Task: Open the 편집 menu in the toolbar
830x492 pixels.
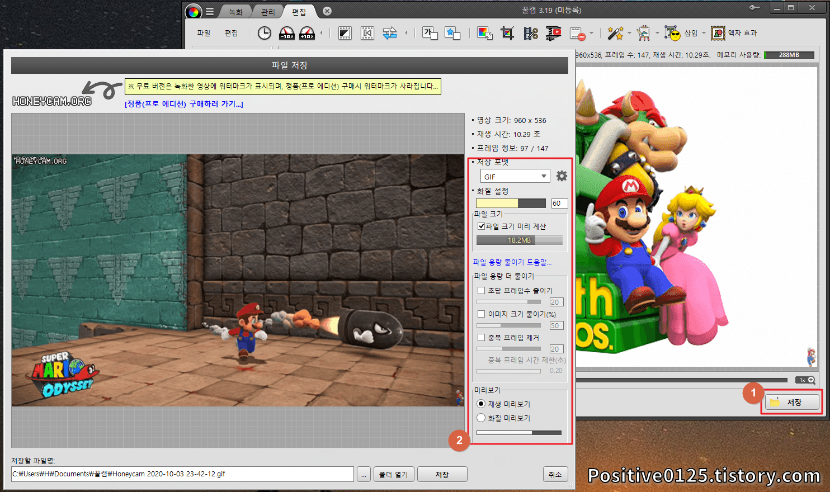Action: click(231, 33)
